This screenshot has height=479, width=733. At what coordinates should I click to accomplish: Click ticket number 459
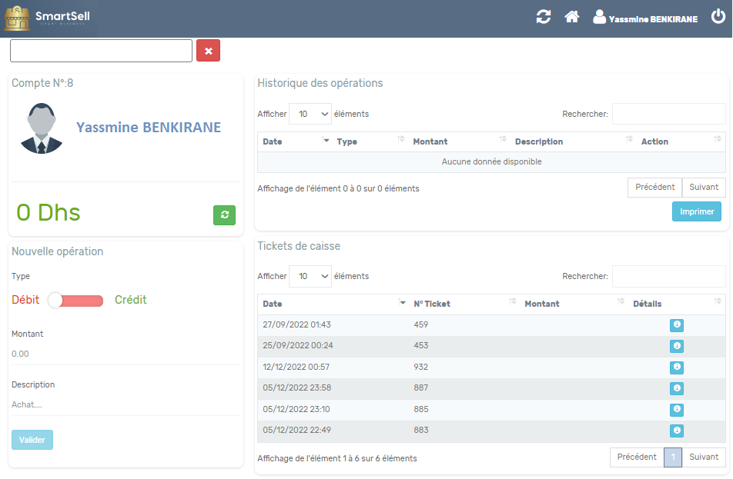(x=420, y=324)
